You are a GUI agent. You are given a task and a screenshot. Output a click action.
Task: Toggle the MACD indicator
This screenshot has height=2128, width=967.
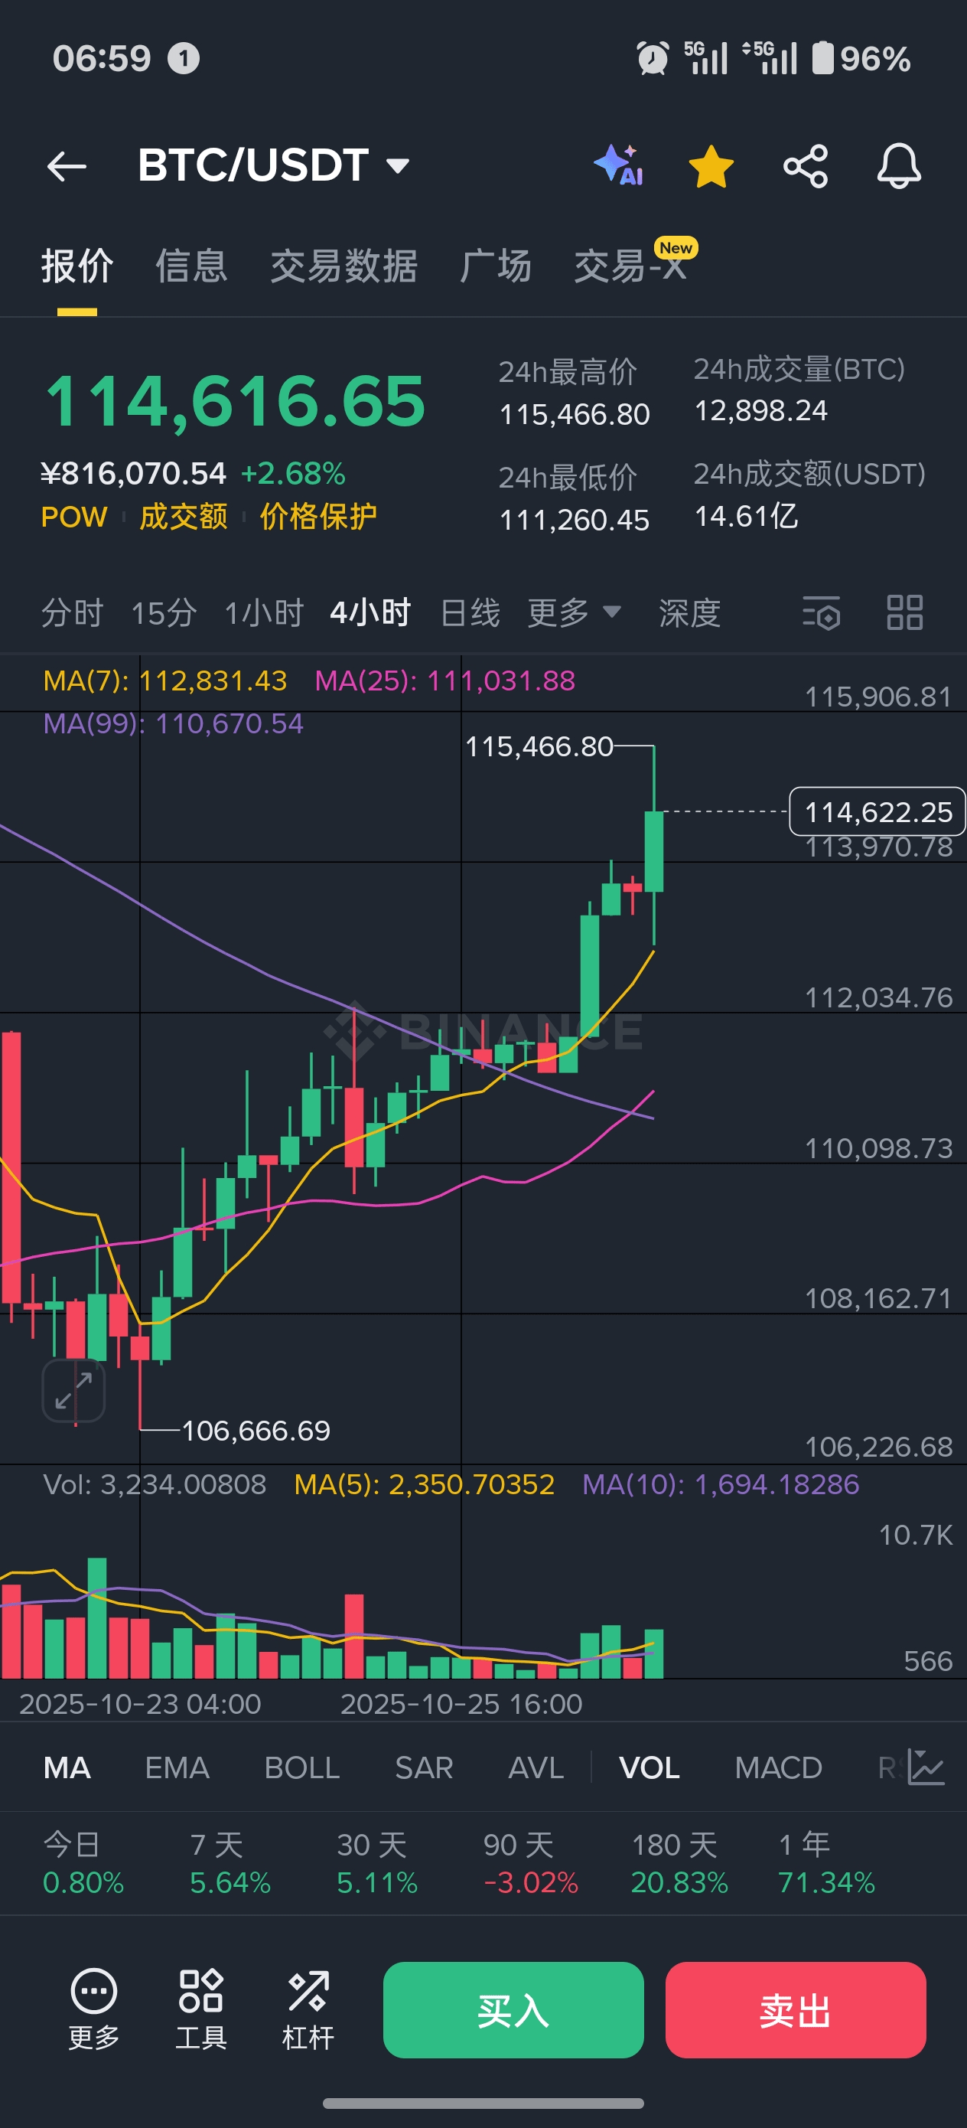click(778, 1767)
